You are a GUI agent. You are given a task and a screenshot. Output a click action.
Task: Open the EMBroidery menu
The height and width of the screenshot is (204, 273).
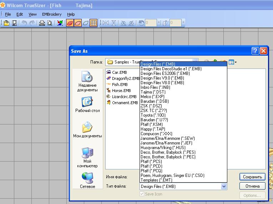(x=52, y=14)
